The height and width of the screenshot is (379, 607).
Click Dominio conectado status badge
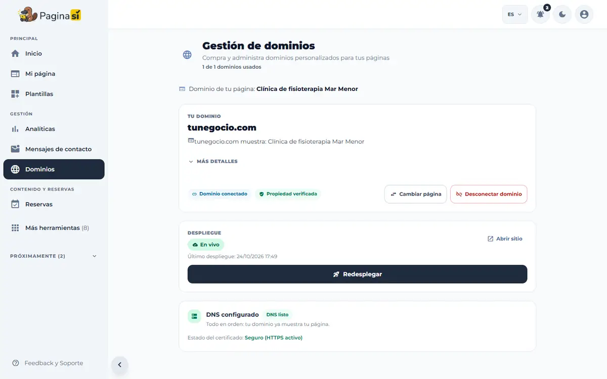click(220, 194)
